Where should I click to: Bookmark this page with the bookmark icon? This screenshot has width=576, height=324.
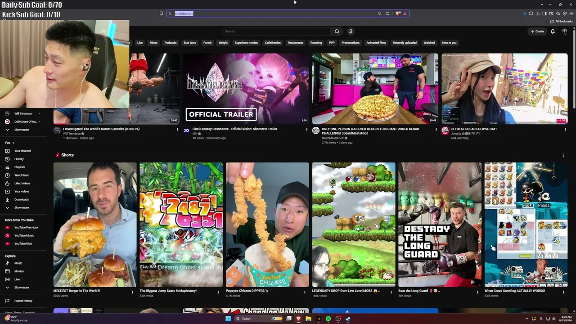pyautogui.click(x=161, y=13)
